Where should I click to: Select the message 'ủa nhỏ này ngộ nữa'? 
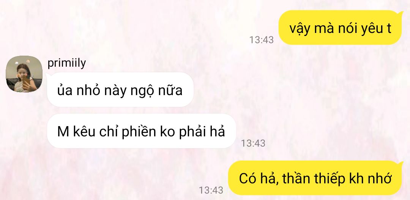[x=120, y=90]
